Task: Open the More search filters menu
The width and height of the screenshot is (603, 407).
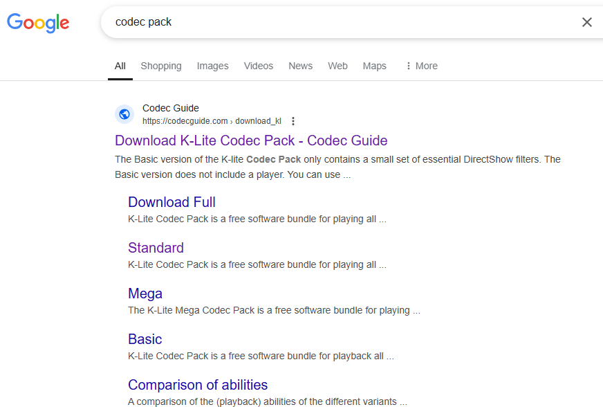Action: click(422, 66)
